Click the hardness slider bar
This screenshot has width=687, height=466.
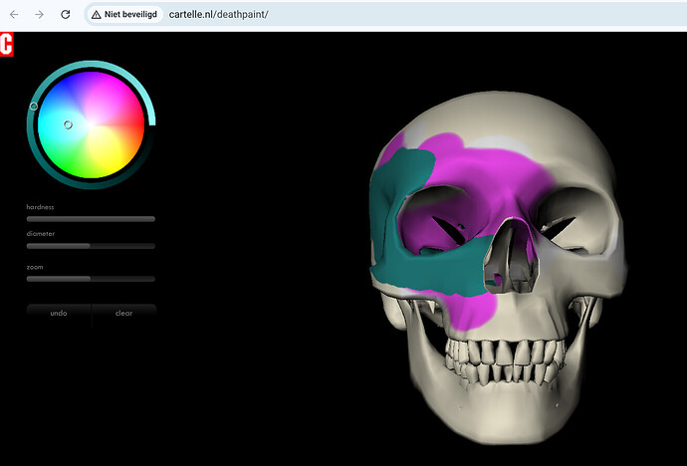[x=91, y=218]
